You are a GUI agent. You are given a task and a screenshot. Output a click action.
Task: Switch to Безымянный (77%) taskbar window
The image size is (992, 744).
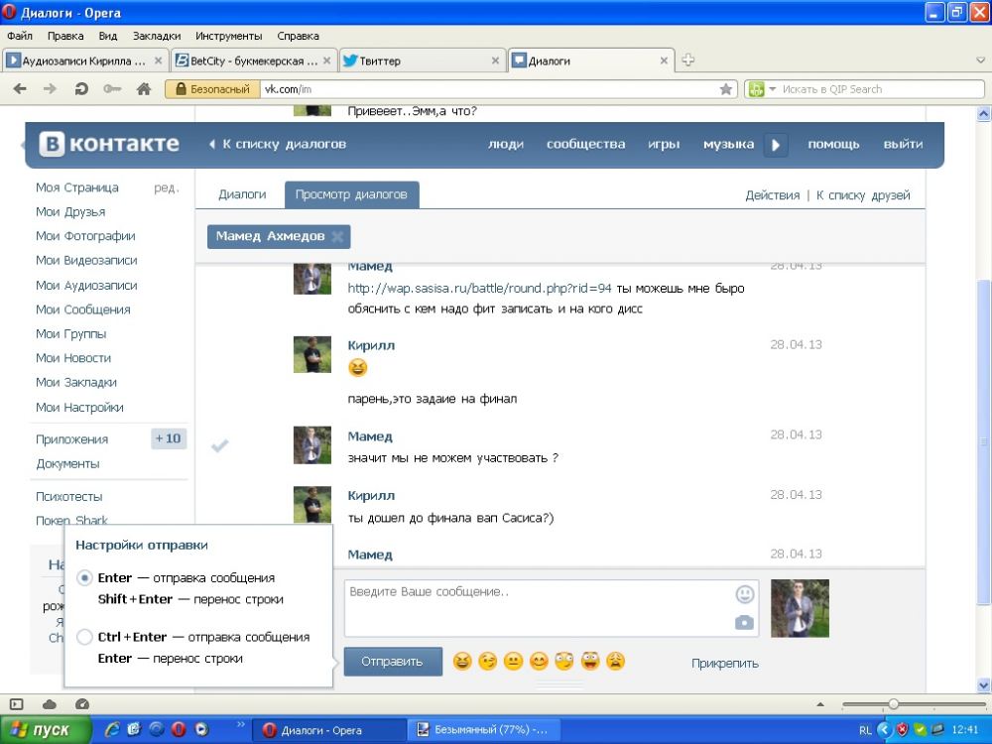point(483,730)
